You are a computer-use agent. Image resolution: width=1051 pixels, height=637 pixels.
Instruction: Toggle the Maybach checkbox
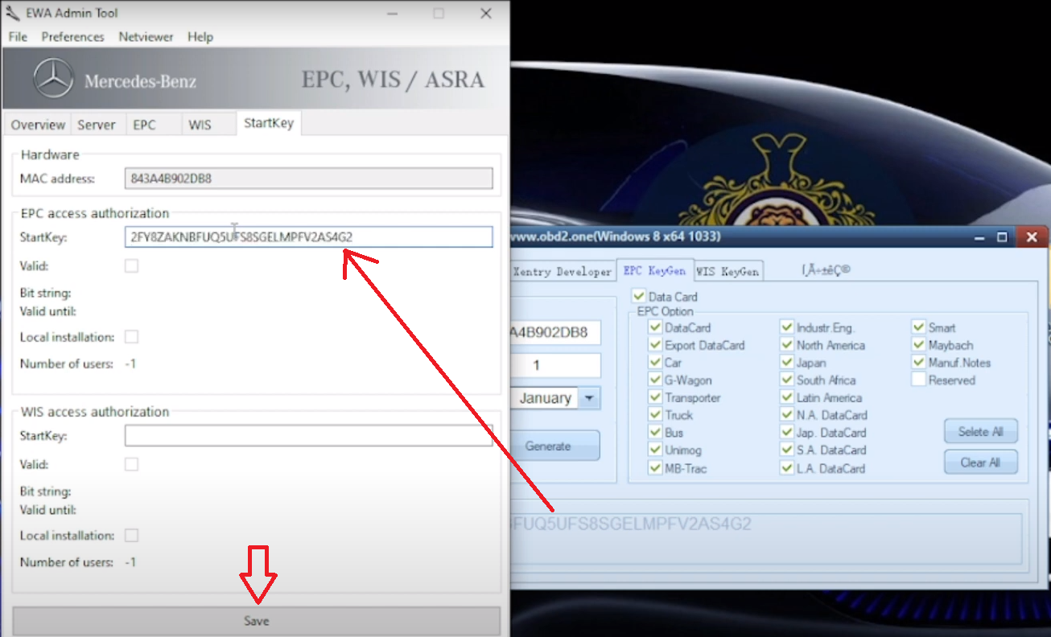pos(918,345)
